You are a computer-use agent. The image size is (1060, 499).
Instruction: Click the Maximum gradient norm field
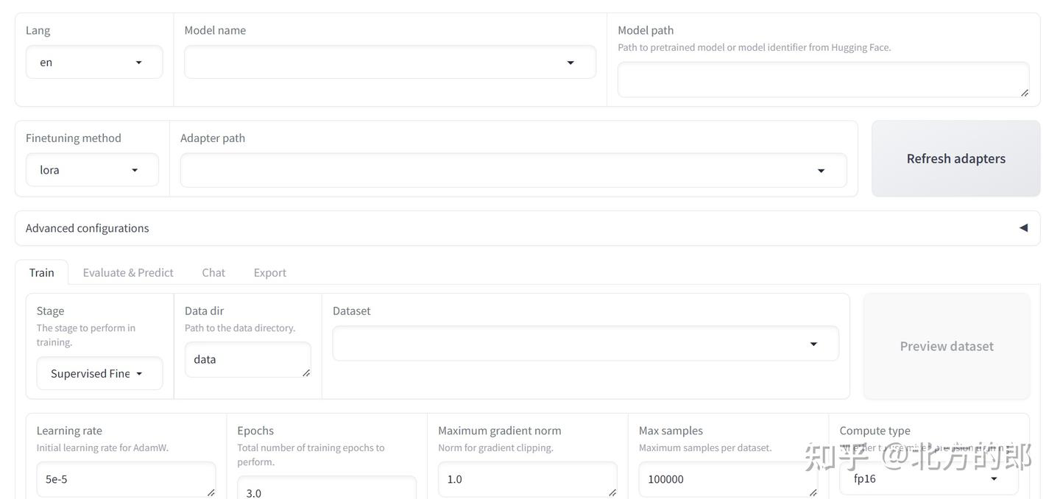[x=527, y=479]
